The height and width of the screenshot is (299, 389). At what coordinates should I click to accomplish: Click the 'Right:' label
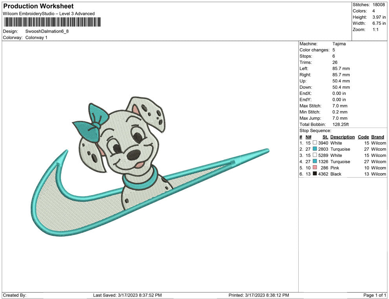[x=305, y=75]
